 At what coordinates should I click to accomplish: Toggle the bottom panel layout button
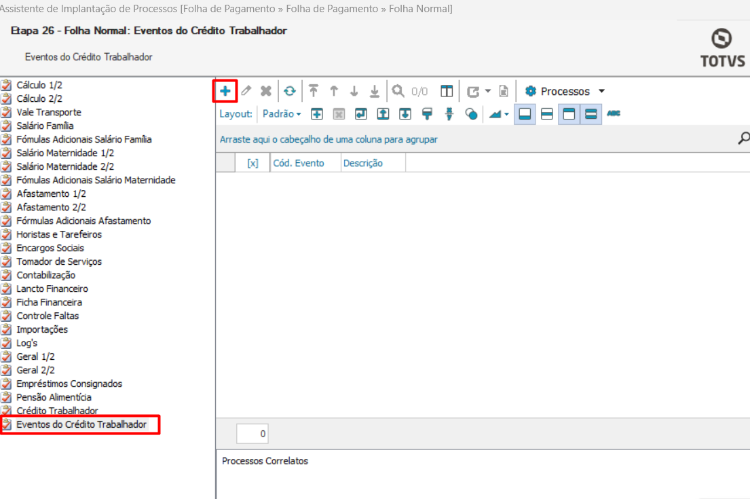tap(524, 114)
